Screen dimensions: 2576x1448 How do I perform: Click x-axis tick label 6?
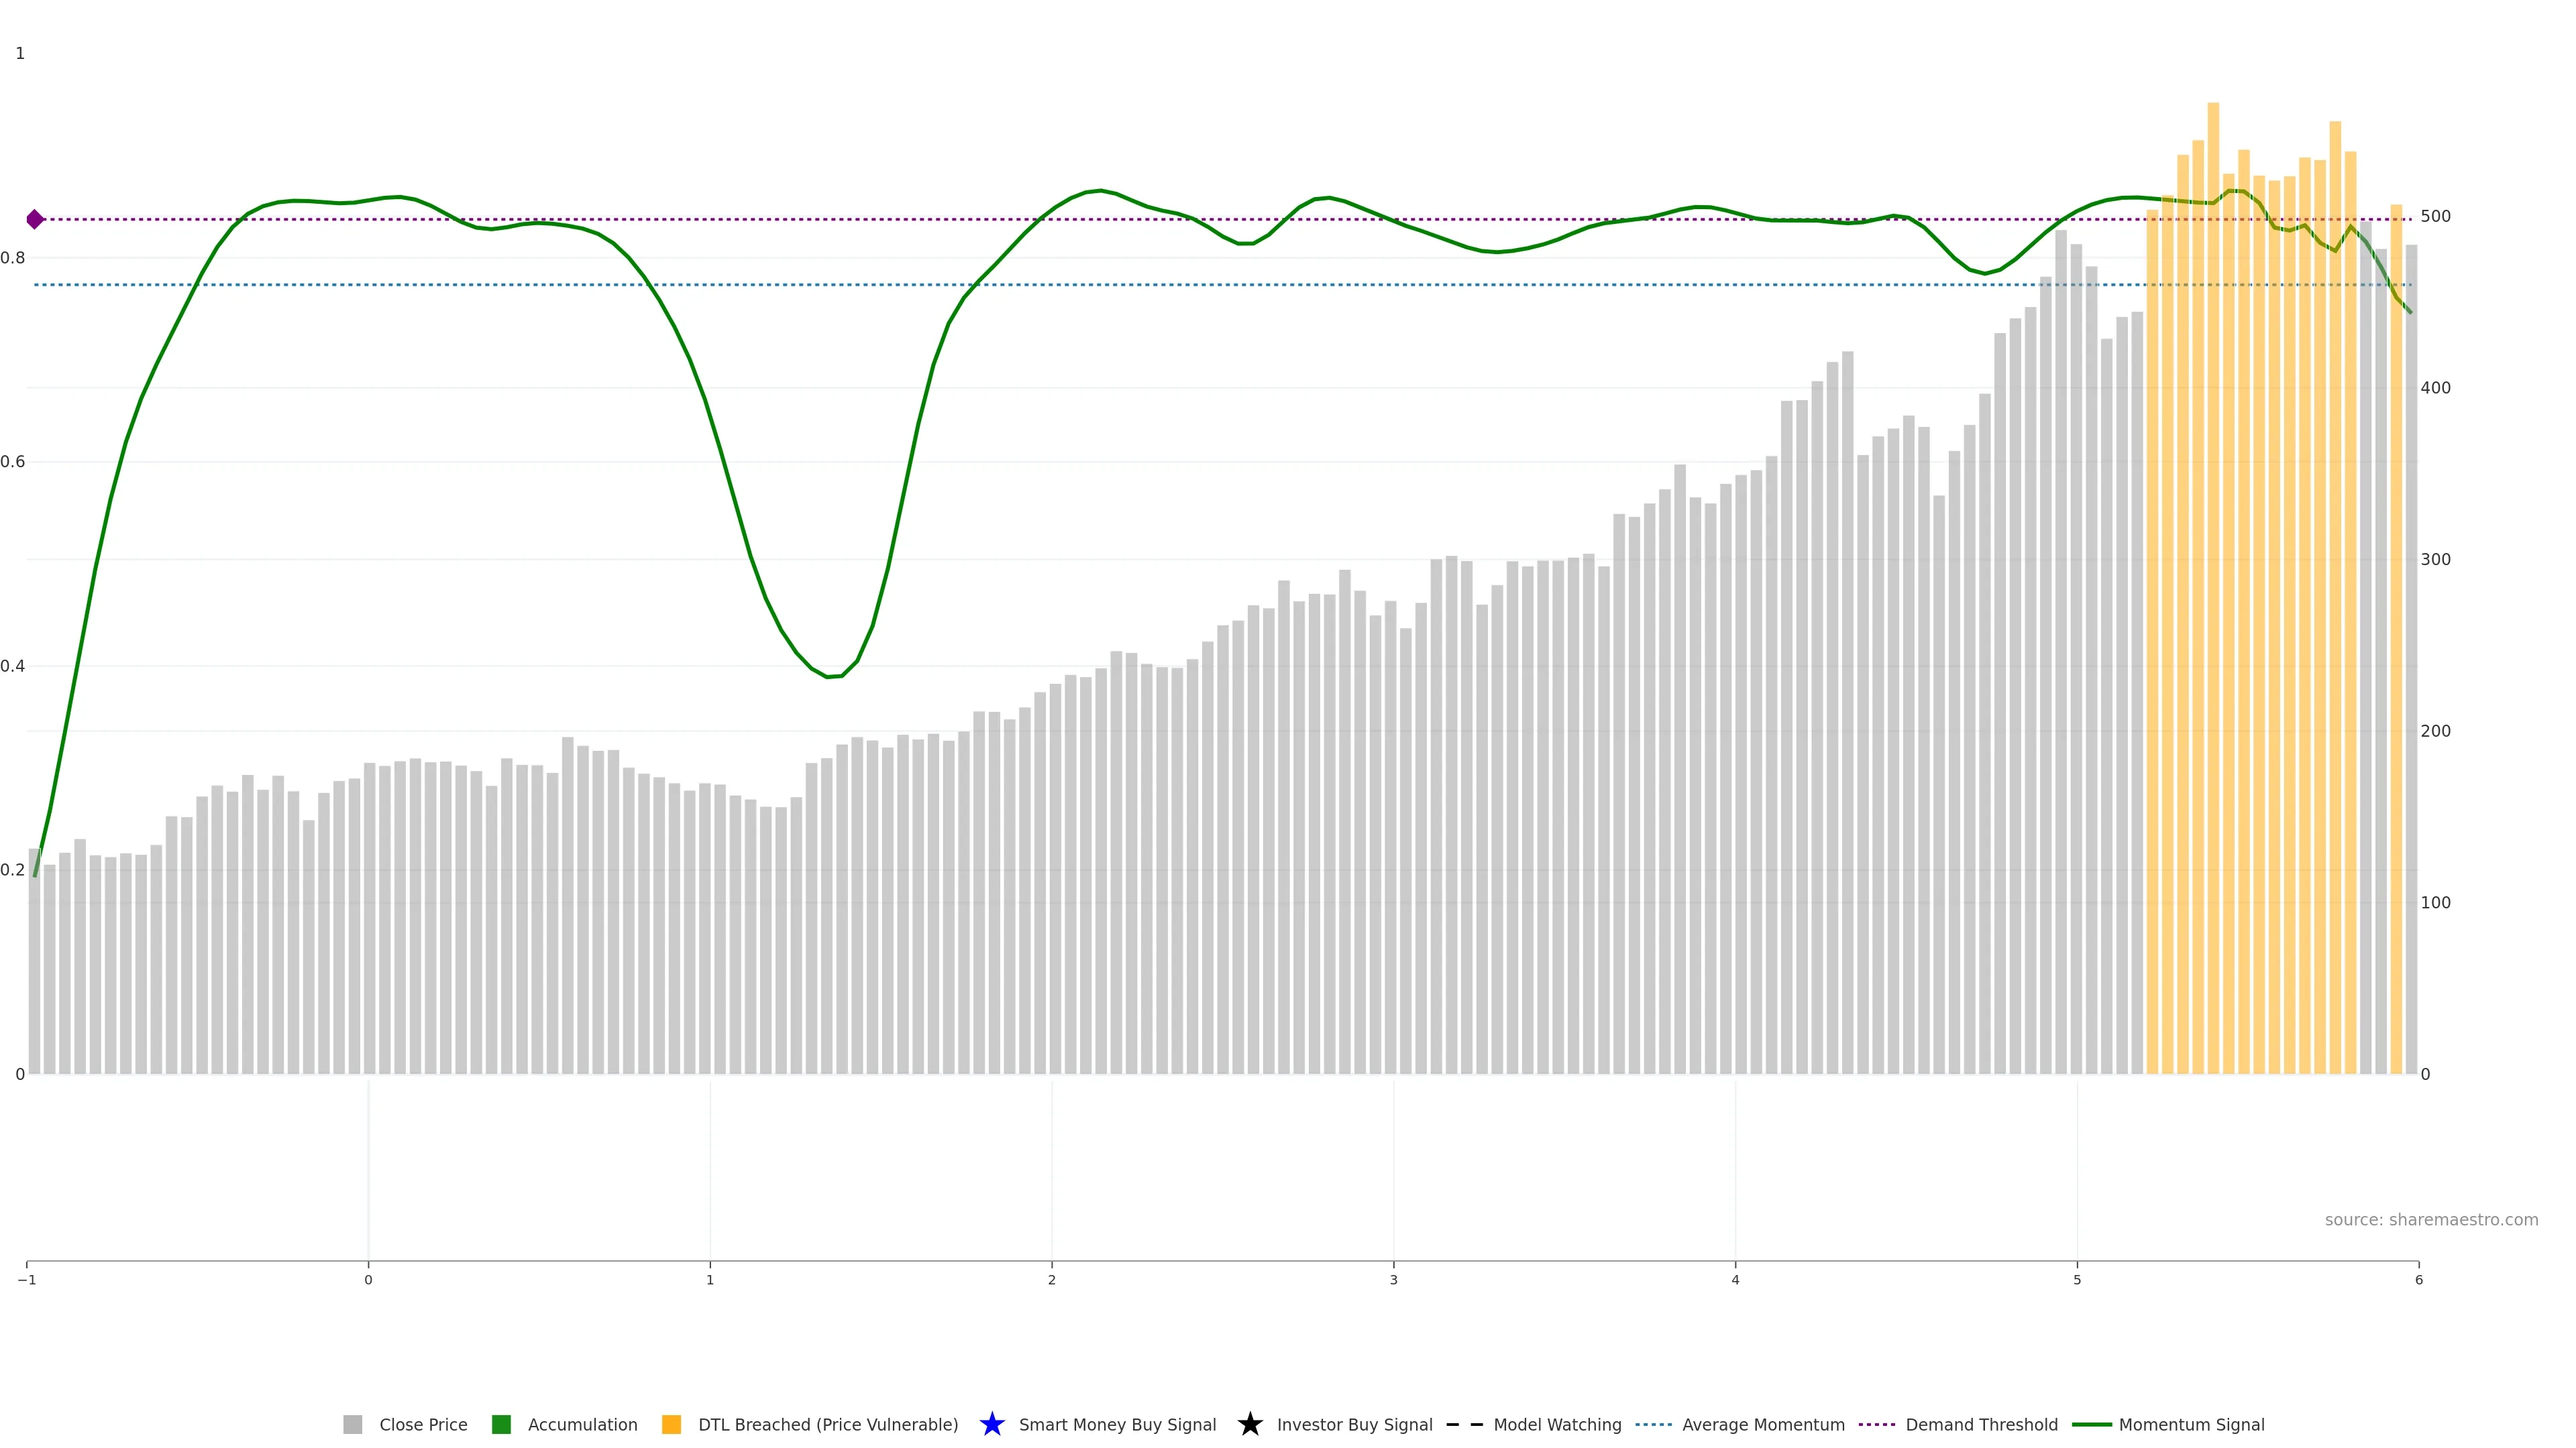click(2418, 1280)
